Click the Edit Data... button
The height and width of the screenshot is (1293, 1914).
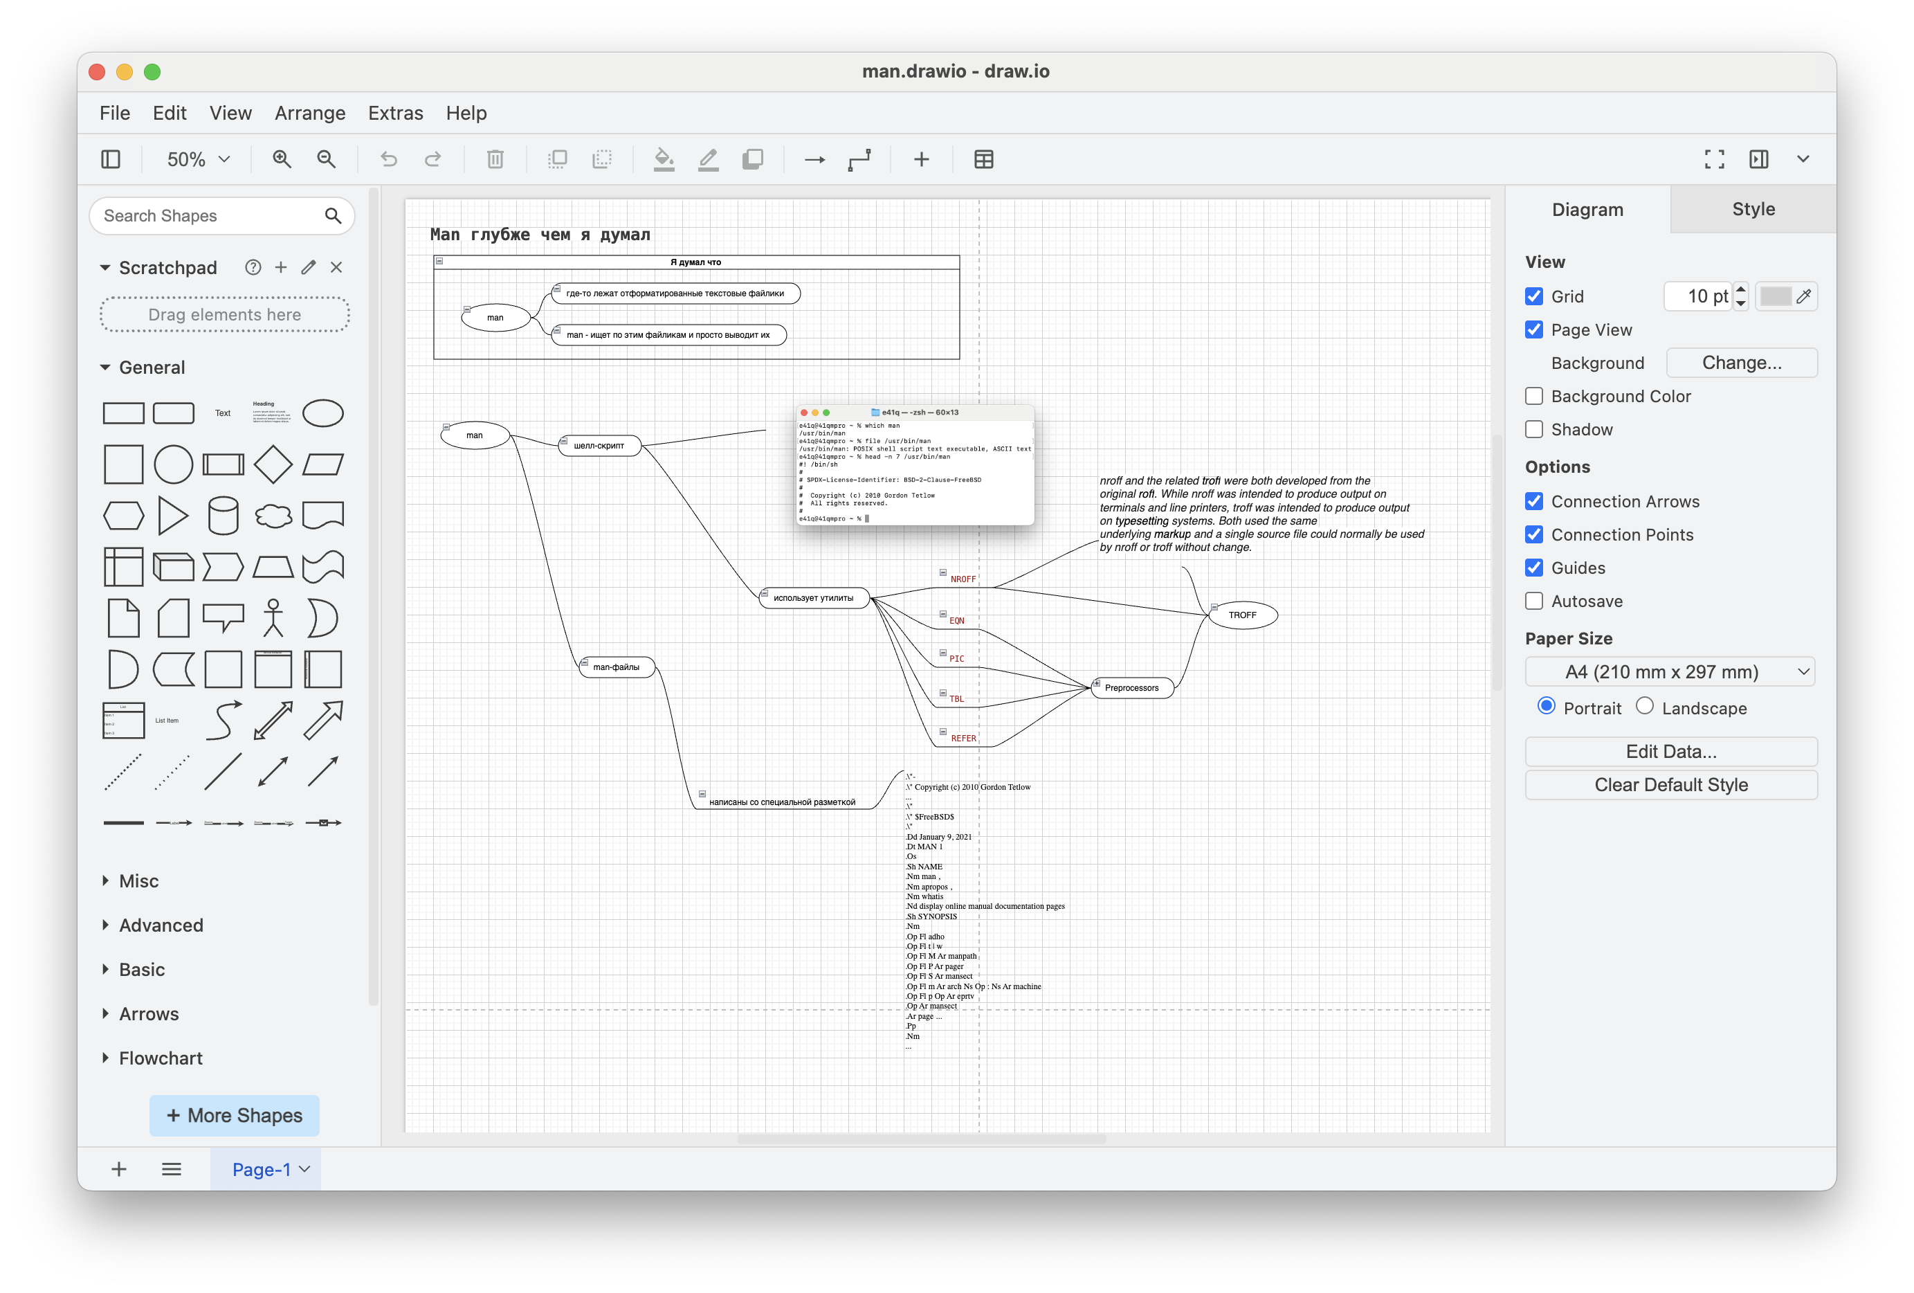pos(1670,752)
